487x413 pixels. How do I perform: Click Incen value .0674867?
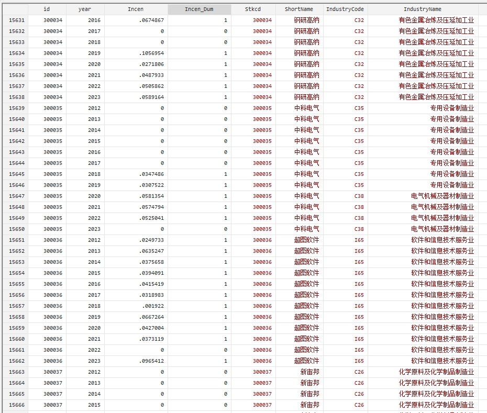[151, 20]
